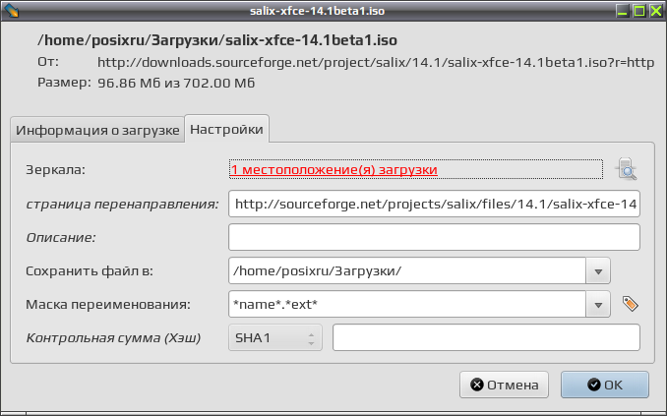Click the size text 96.86 Мб из 702.00 Мб
The image size is (667, 416).
(x=176, y=83)
